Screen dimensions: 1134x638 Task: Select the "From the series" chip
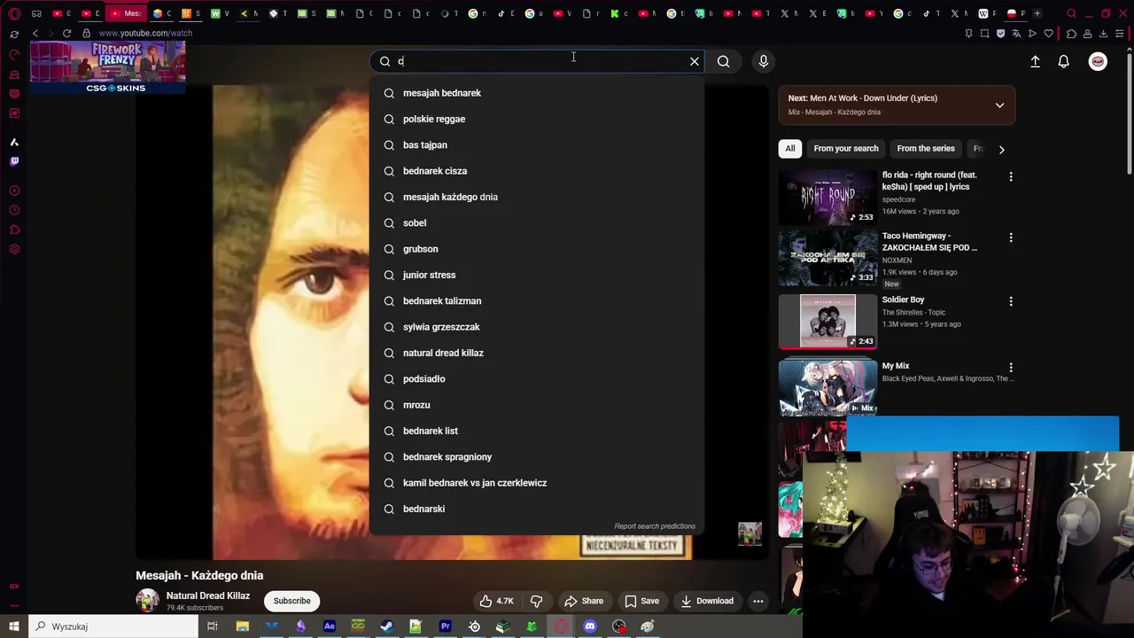(x=926, y=149)
